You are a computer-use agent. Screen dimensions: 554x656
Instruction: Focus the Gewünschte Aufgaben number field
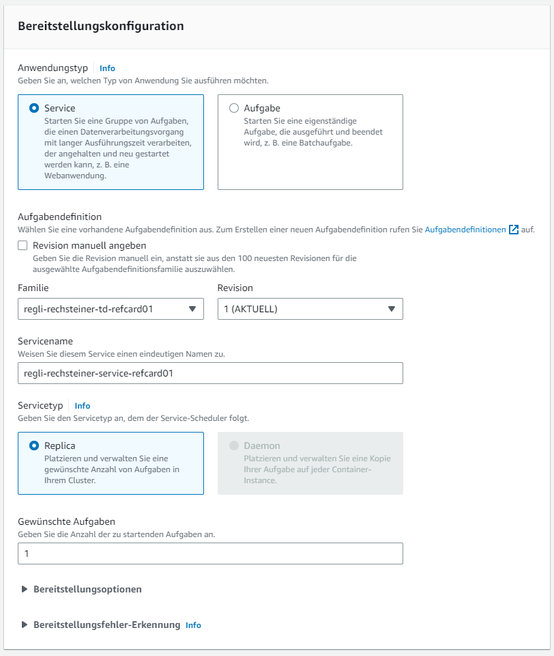point(210,553)
